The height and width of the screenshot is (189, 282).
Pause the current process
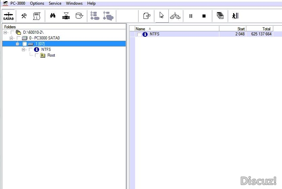pos(191,16)
